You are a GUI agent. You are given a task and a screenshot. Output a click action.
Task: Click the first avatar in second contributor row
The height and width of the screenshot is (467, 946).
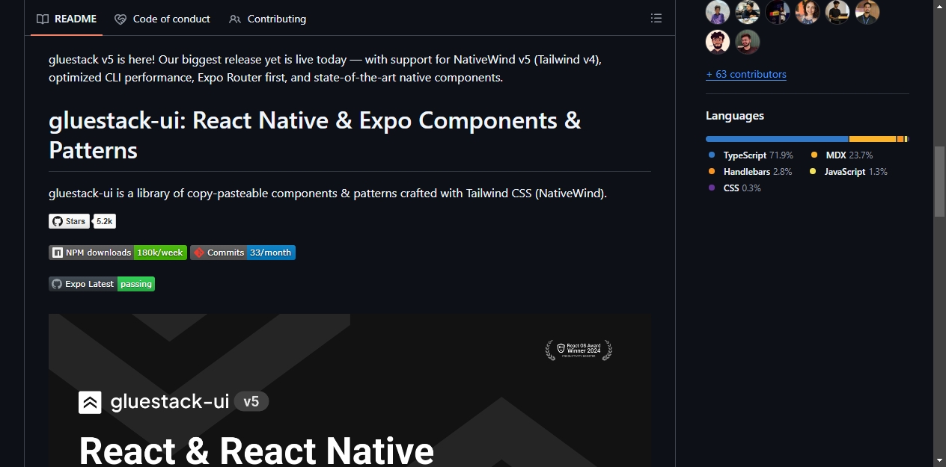718,42
